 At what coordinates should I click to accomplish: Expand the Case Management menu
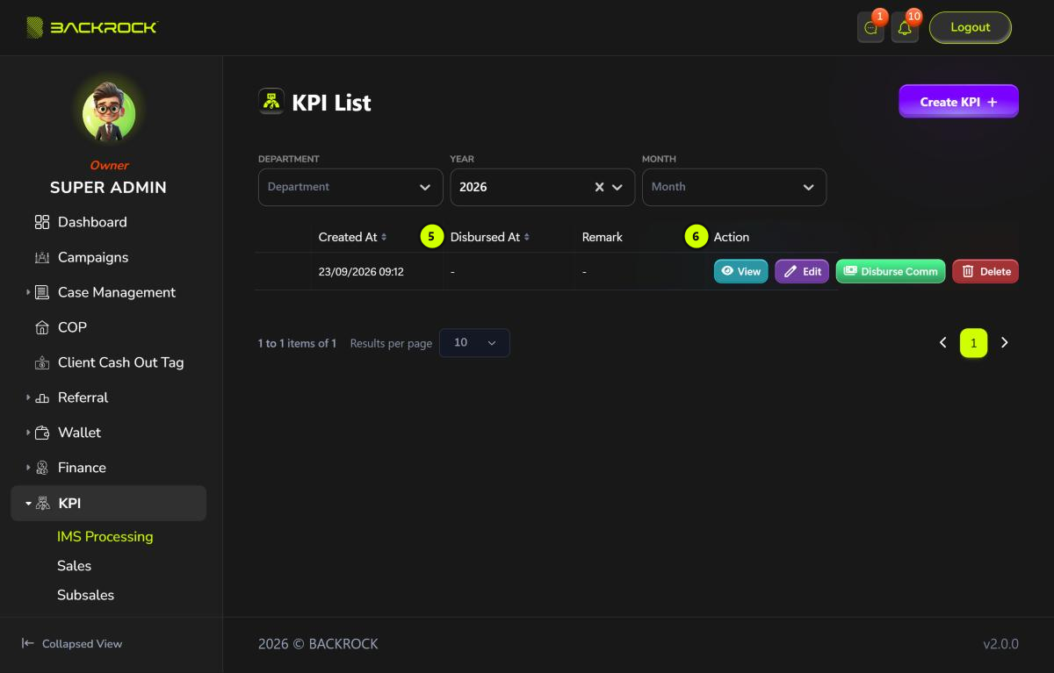pos(109,292)
